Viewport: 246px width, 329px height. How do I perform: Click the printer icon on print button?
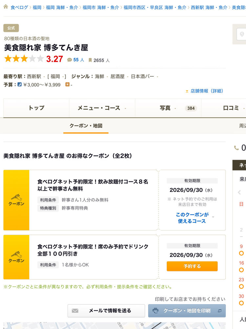[155, 311]
